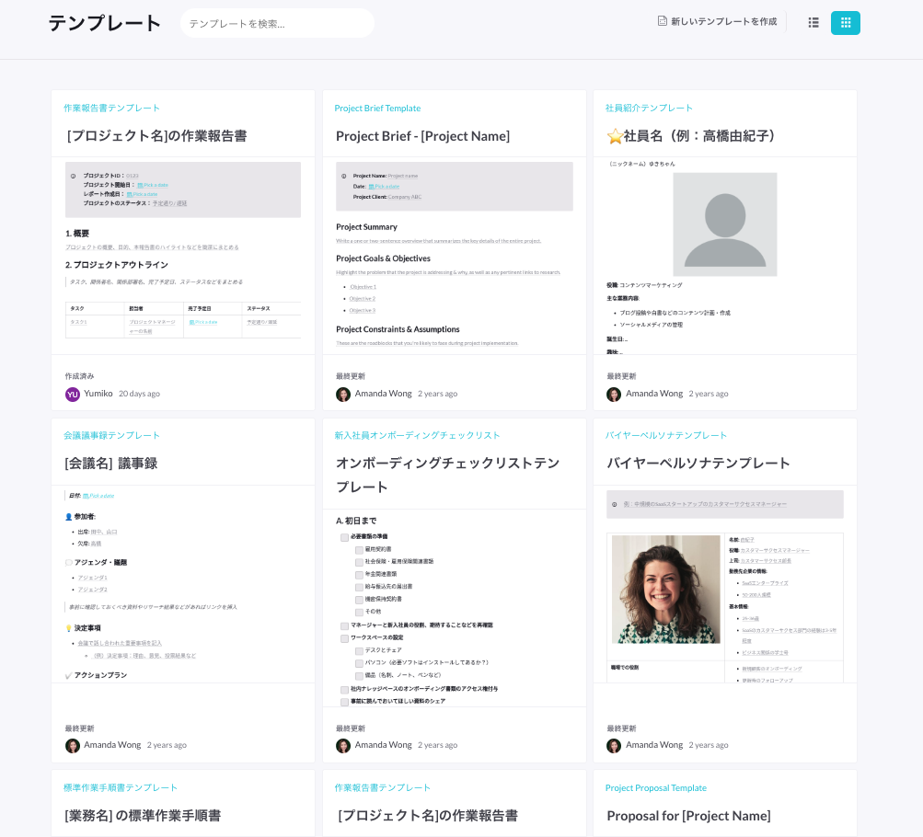Open Project Brief preview at Project Summary
Screen dimensions: 923x837
click(455, 256)
